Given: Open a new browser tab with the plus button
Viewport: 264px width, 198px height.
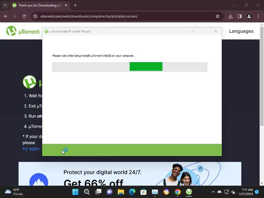Looking at the screenshot, I should coord(75,5).
